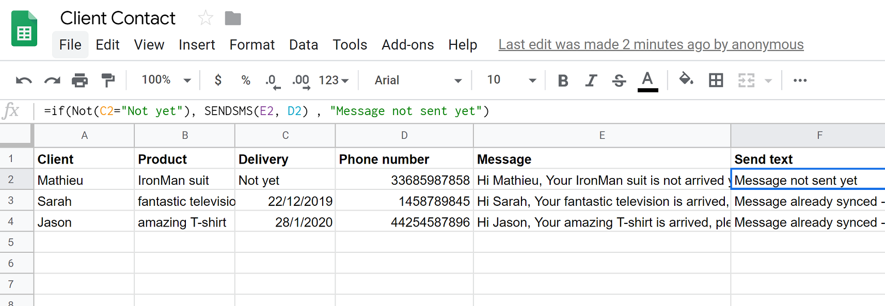885x306 pixels.
Task: Toggle italic formatting
Action: tap(591, 80)
